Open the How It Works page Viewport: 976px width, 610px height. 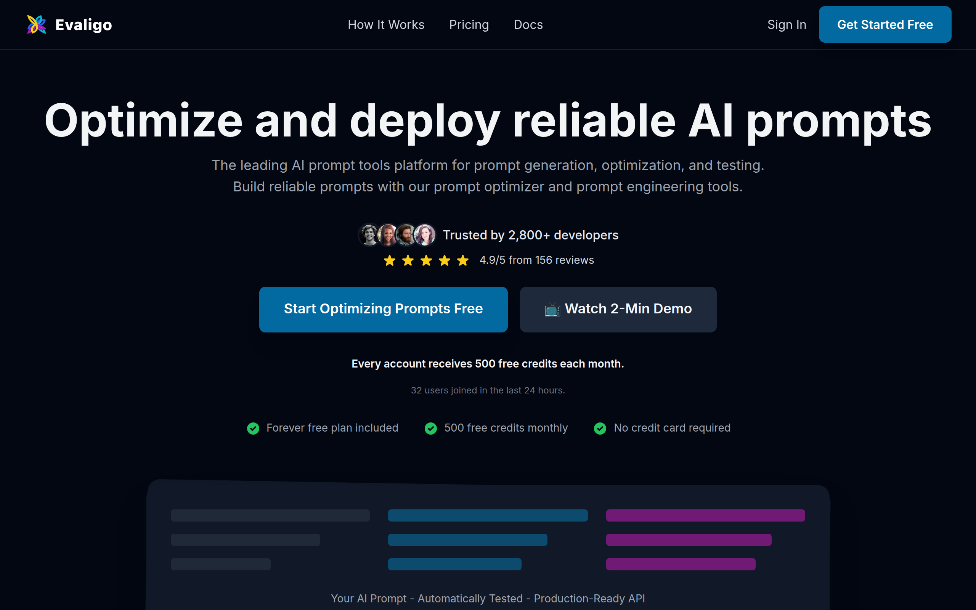386,25
